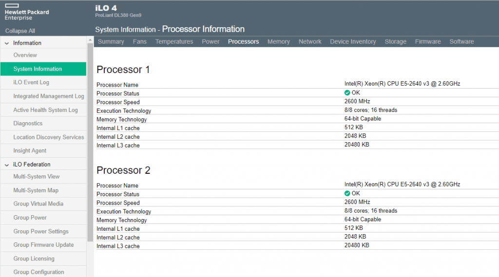Click Processor 2 '8/8 cores; 16 threads'
Viewport: 499px width, 277px height.
[x=371, y=211]
